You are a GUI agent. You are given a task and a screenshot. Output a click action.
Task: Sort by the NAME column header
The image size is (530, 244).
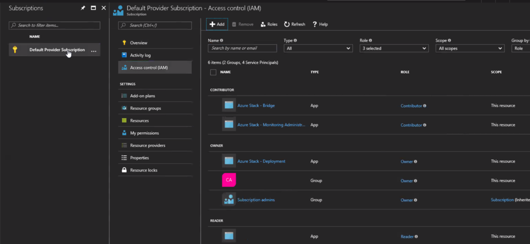pos(226,72)
